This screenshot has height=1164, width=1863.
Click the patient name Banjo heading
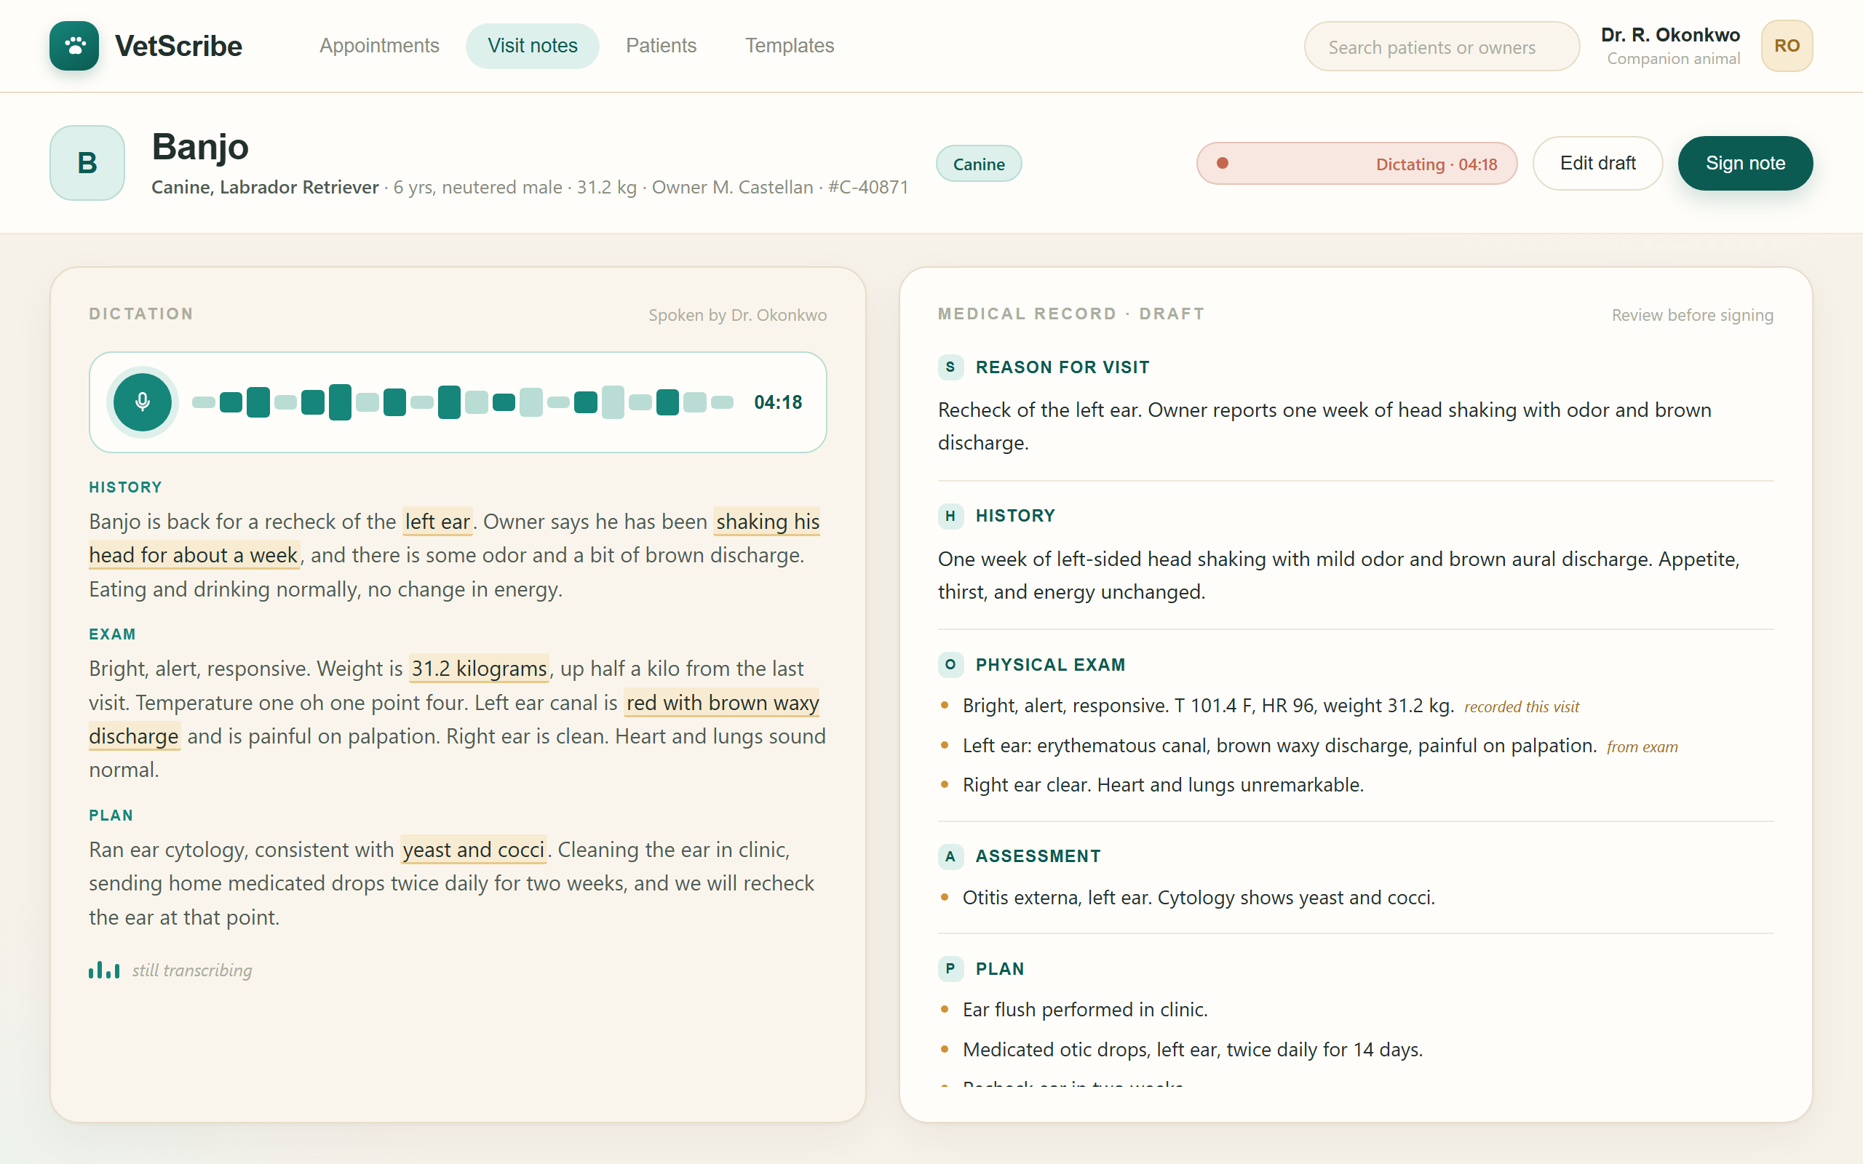[x=200, y=146]
